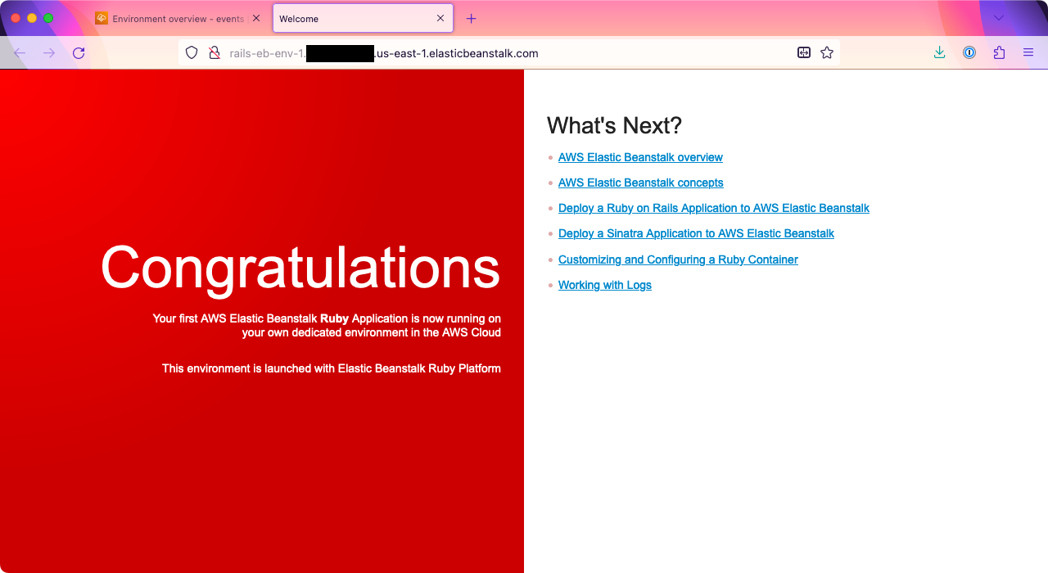Go back using the left arrow
This screenshot has width=1048, height=573.
coord(20,53)
